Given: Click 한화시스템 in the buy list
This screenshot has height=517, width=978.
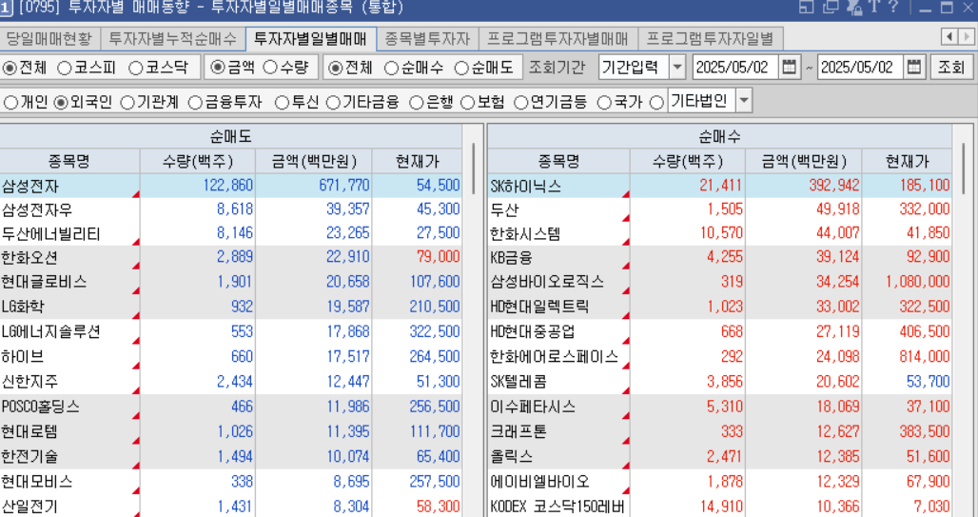Looking at the screenshot, I should [525, 234].
